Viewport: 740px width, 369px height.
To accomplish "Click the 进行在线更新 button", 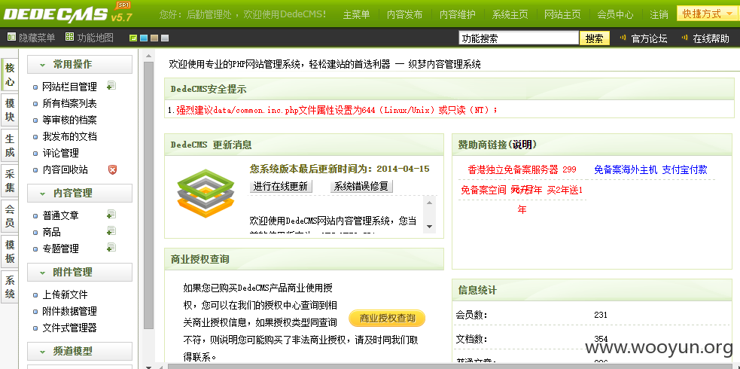I will (281, 187).
